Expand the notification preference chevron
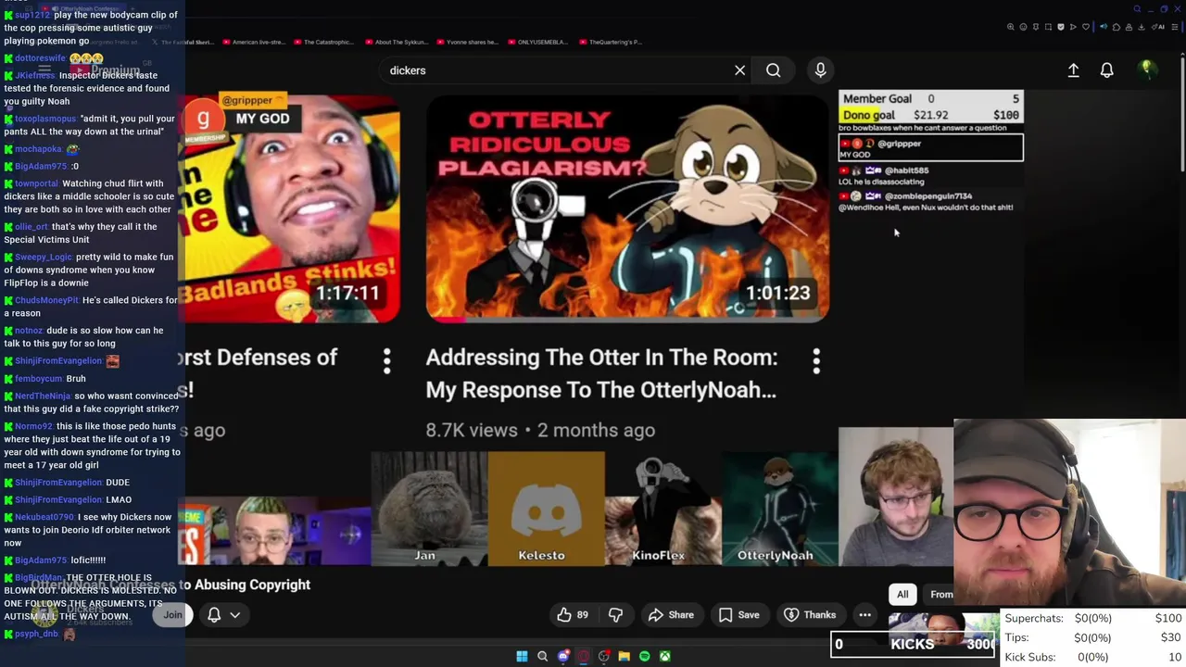This screenshot has width=1186, height=667. (x=235, y=614)
